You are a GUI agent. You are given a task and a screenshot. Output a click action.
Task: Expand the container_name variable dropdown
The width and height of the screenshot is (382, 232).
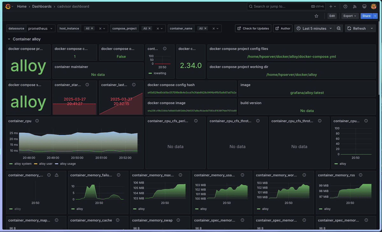point(217,28)
